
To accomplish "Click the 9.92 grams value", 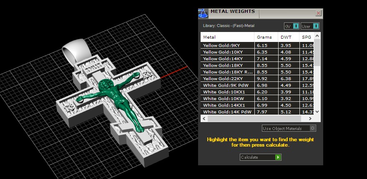I will coord(262,78).
